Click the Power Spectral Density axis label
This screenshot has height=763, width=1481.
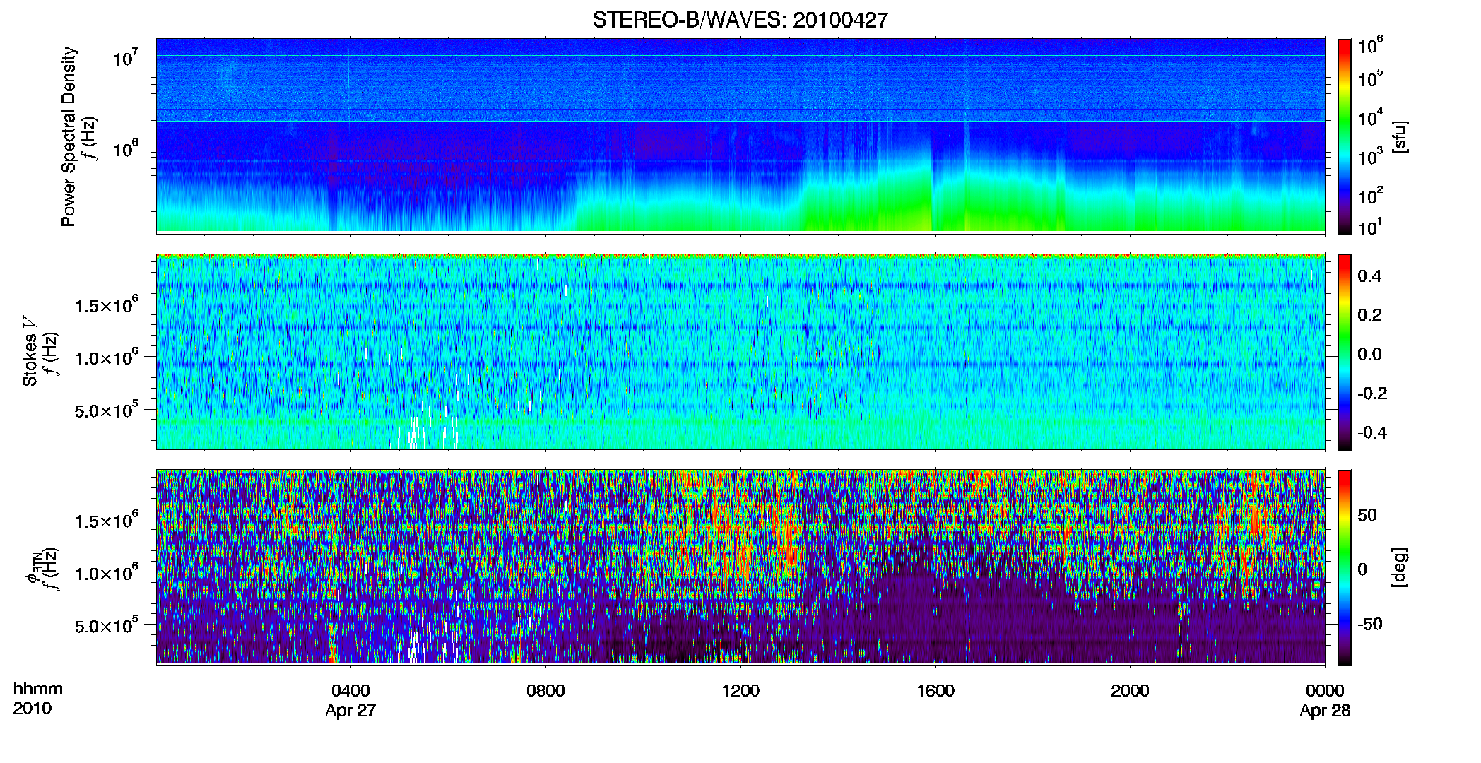[x=69, y=136]
